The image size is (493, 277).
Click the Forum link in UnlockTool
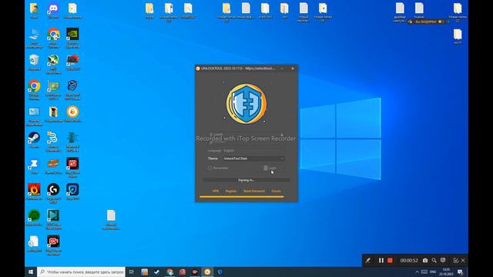click(x=276, y=191)
